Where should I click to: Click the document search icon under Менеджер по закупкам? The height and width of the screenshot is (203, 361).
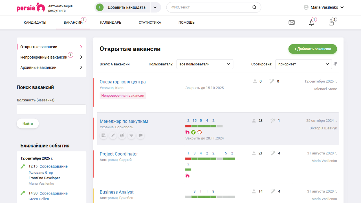coord(104,136)
